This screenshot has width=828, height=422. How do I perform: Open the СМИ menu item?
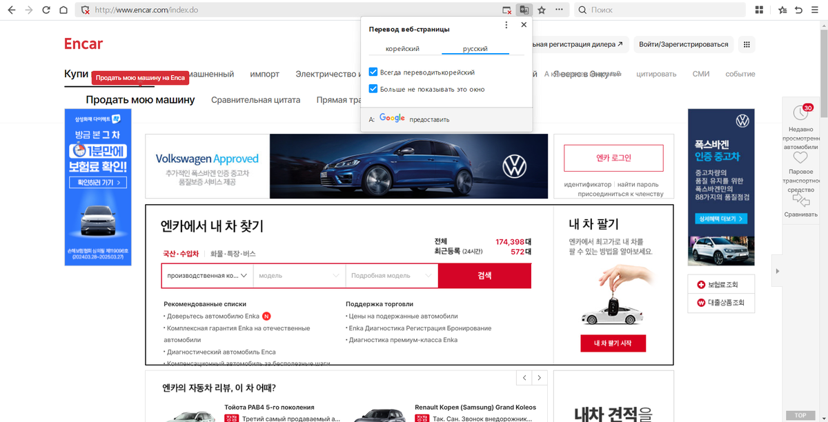coord(701,74)
